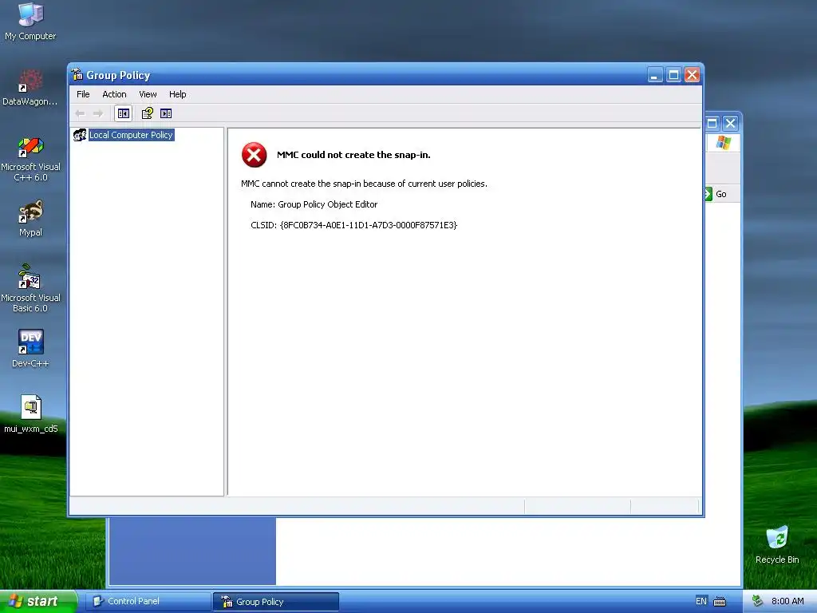
Task: Toggle the Show/Hide Console Tree icon
Action: 124,113
